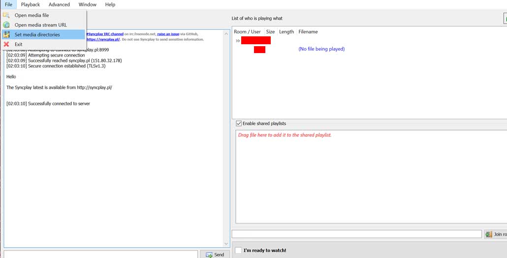
Task: Open the Help menu
Action: point(110,4)
